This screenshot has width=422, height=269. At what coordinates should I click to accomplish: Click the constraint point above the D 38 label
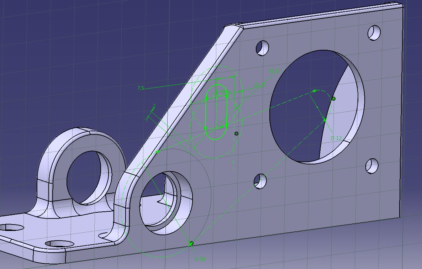[191, 243]
